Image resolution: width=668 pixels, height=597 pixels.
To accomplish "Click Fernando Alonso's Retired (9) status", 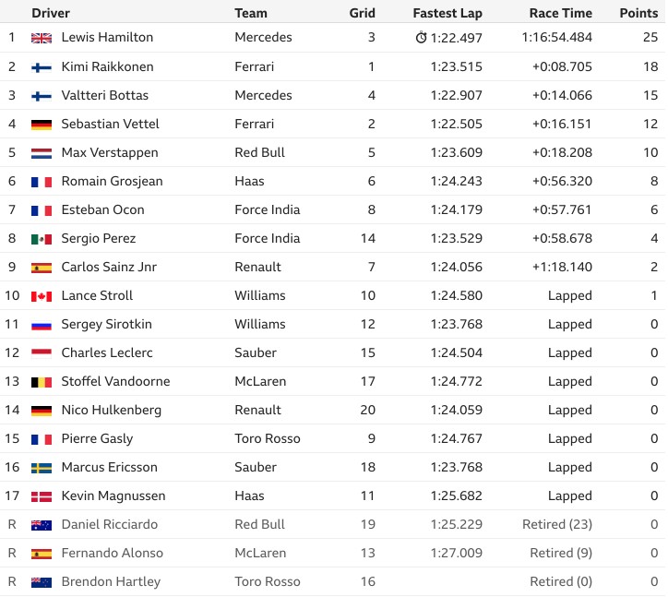I will pos(561,553).
